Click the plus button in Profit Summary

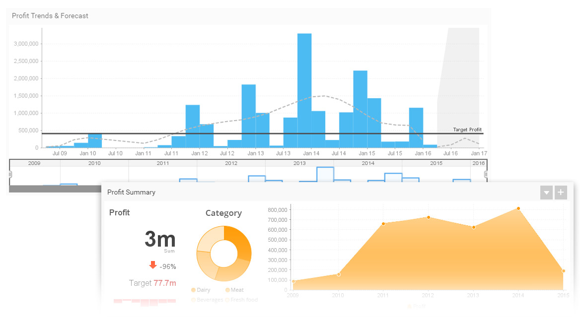click(561, 193)
